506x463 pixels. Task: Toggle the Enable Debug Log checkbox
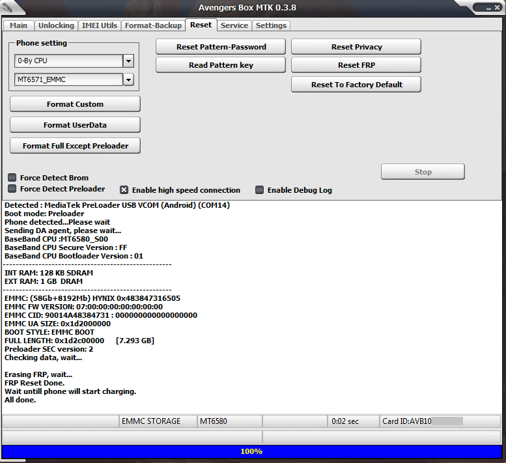[259, 189]
